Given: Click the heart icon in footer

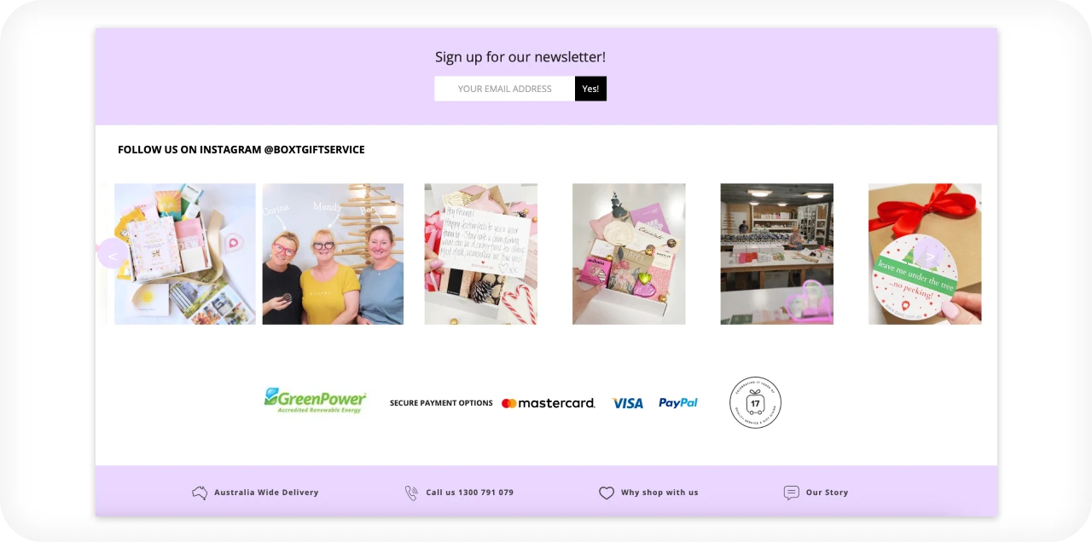Looking at the screenshot, I should pyautogui.click(x=607, y=493).
